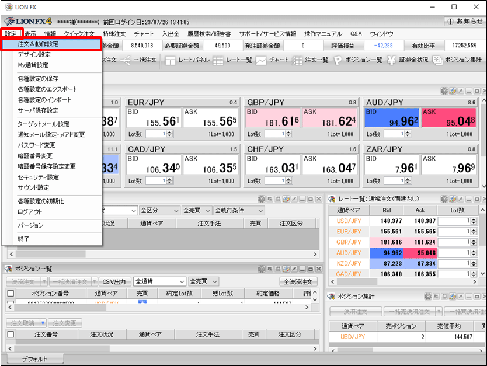This screenshot has height=366, width=487.
Task: Click the pin arrow icon of rate panel
Action: coord(461,91)
